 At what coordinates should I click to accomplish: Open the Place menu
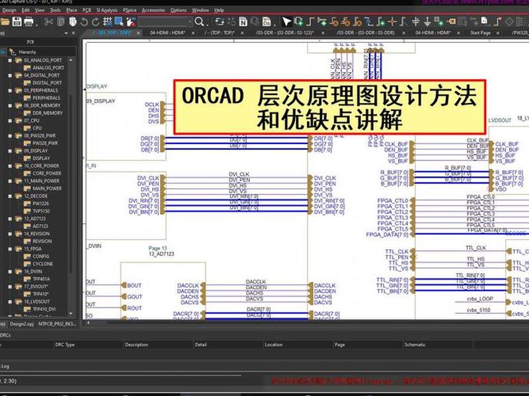pos(71,10)
